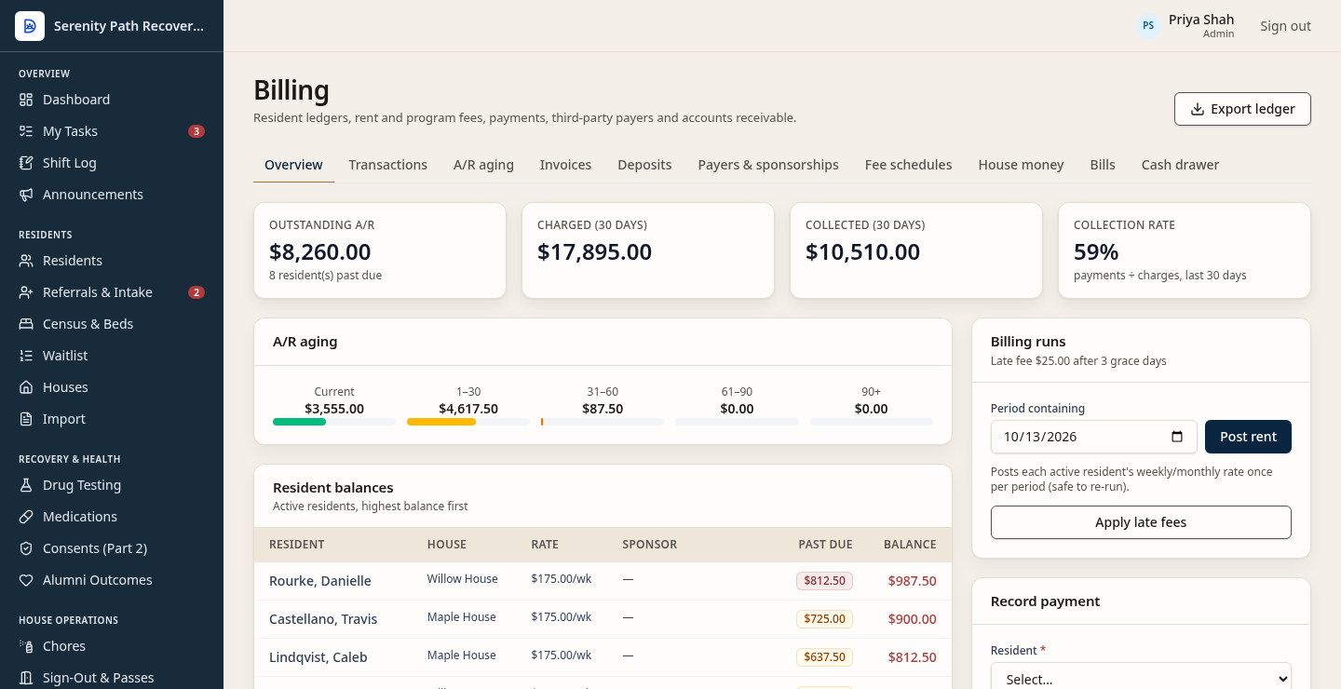
Task: Click Apply late fees button
Action: pos(1141,522)
